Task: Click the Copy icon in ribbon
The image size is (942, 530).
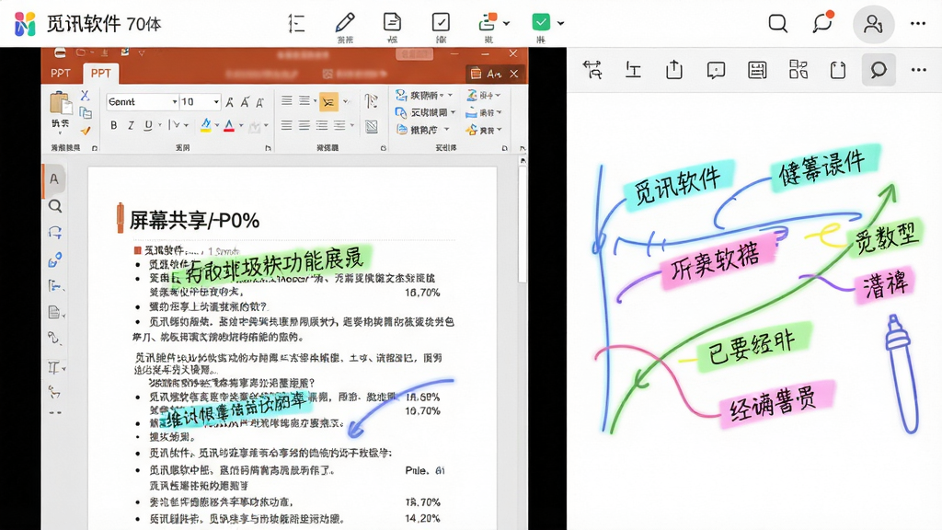Action: (x=86, y=112)
